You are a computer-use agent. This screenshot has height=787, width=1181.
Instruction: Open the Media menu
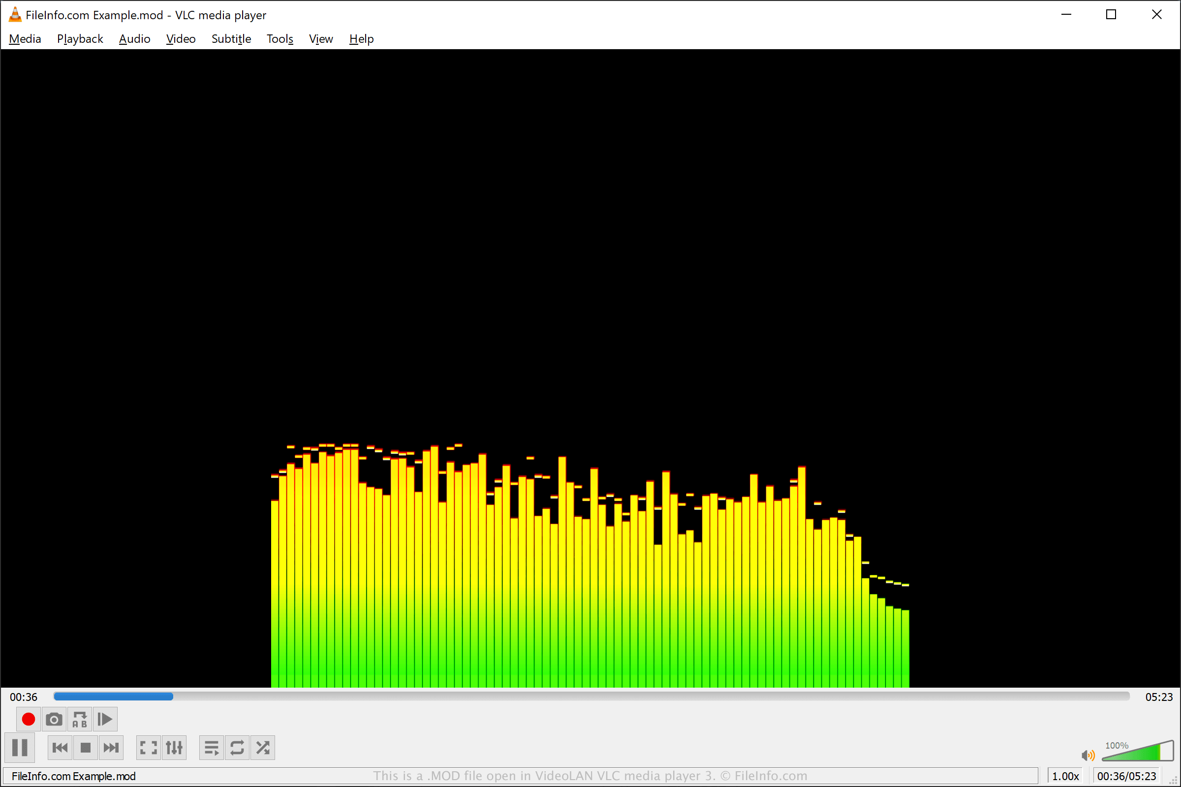25,38
